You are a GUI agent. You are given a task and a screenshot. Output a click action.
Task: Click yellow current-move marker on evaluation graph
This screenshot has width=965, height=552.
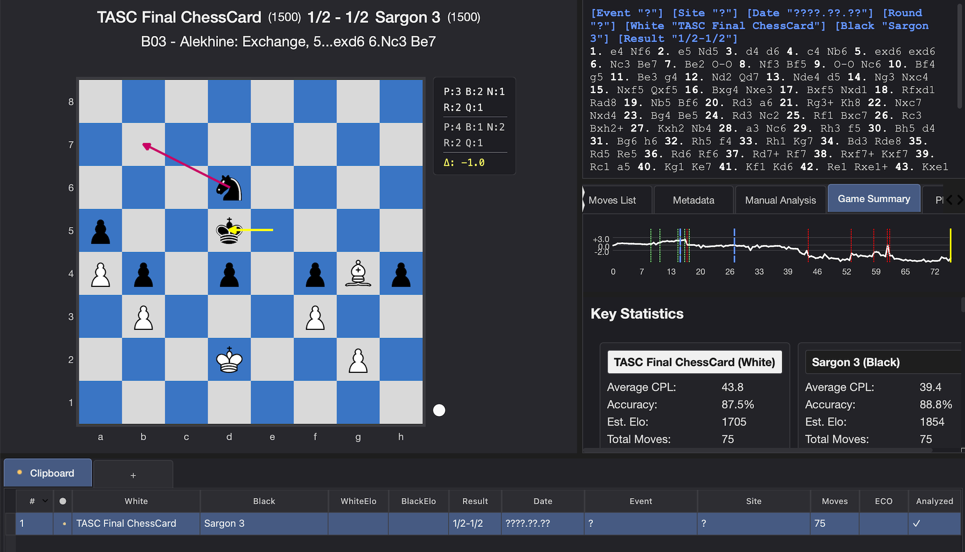950,245
